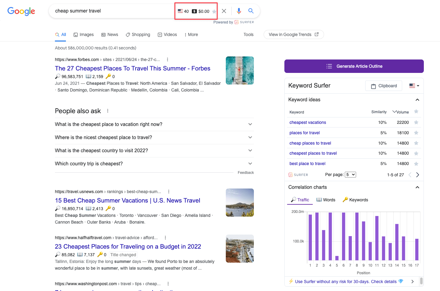This screenshot has width=440, height=291.
Task: Open the U.S. News result options menu
Action: tap(168, 192)
